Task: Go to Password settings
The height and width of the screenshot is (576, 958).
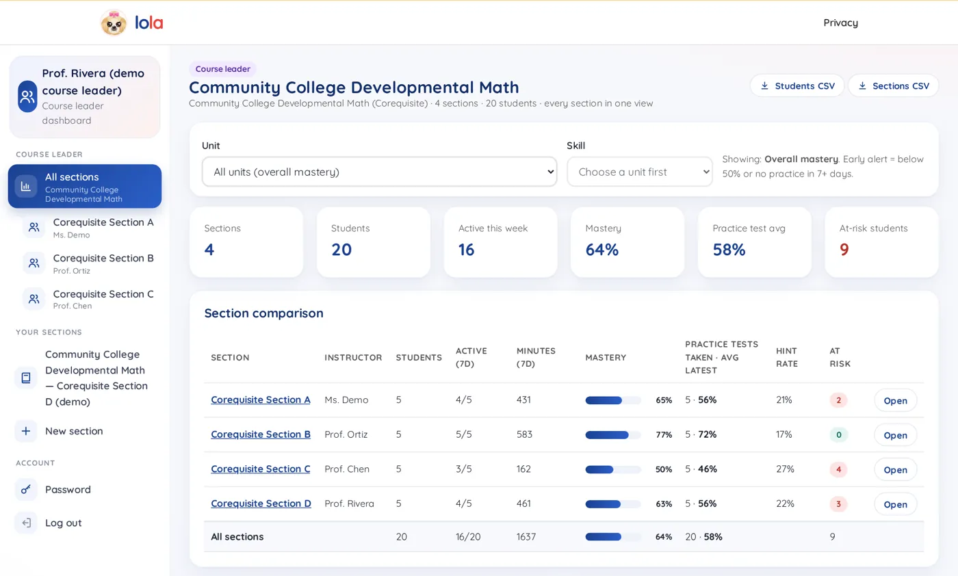Action: pyautogui.click(x=85, y=489)
